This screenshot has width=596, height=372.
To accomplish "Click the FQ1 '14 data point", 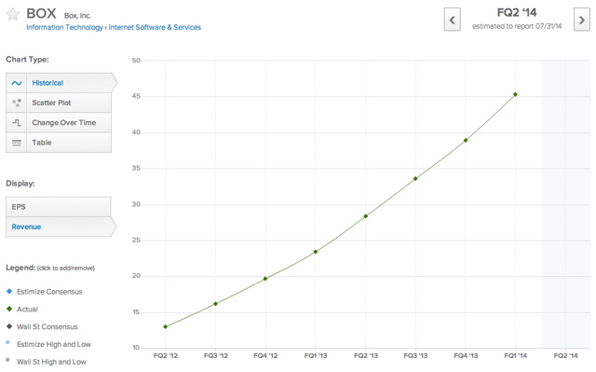I will pos(515,94).
